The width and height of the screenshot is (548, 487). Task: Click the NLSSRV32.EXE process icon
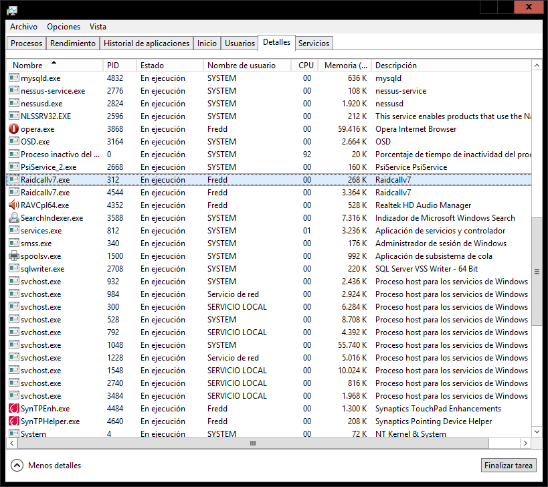click(13, 116)
